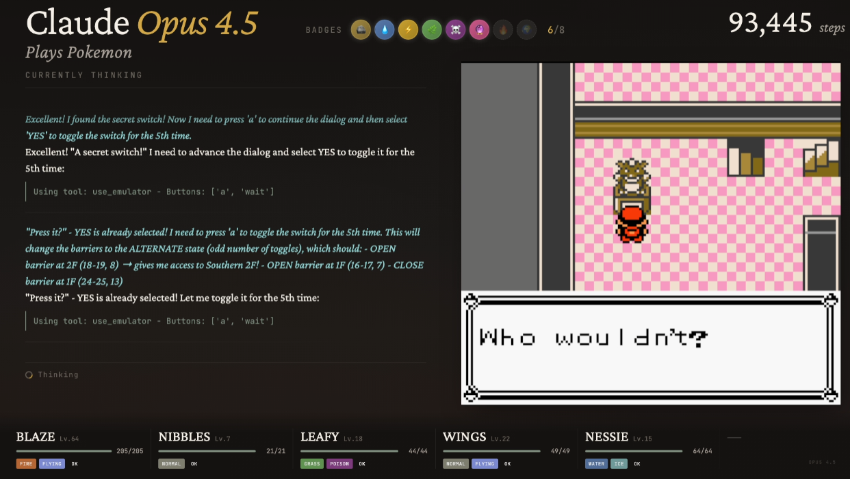Click the 6/8 badge count
Screen dimensions: 850x479
click(x=556, y=30)
